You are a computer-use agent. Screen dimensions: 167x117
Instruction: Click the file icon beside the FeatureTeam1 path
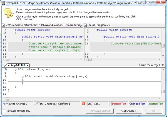(x=3, y=25)
